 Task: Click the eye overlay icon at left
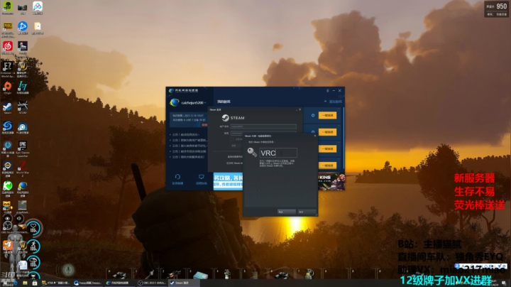pyautogui.click(x=7, y=218)
